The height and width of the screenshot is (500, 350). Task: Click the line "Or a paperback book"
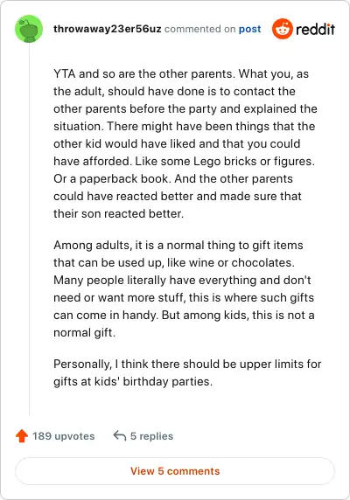[110, 178]
